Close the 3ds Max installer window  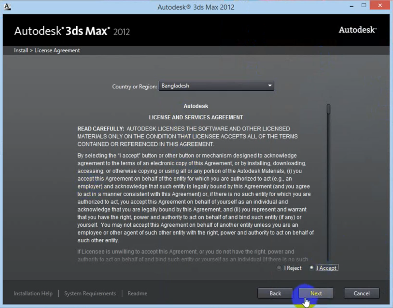point(380,5)
